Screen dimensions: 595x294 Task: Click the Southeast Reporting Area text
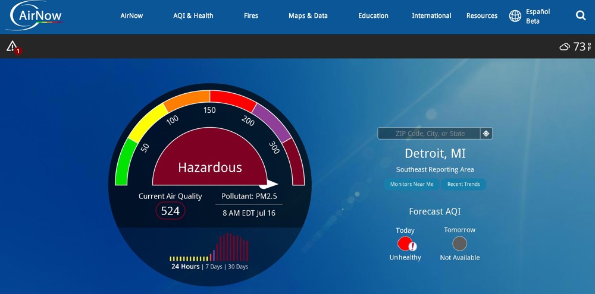pyautogui.click(x=435, y=170)
